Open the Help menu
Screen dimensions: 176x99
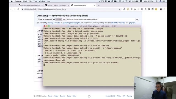48,1
